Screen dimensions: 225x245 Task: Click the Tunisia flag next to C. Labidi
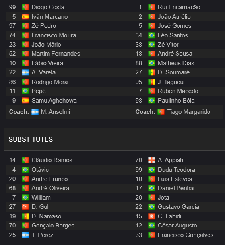pos(151,216)
